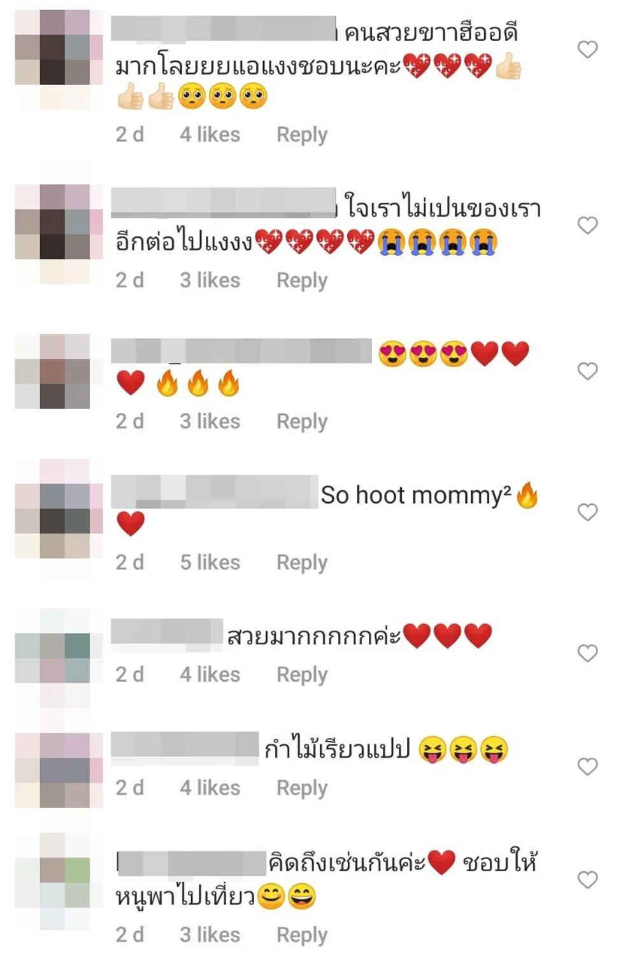This screenshot has height=965, width=637.
Task: View the 5 likes on 'So hoot mommy²'
Action: [210, 562]
